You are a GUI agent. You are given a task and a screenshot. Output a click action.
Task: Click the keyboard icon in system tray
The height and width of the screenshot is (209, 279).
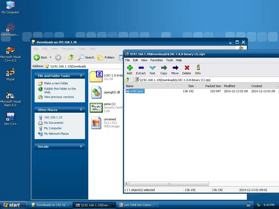click(x=248, y=205)
